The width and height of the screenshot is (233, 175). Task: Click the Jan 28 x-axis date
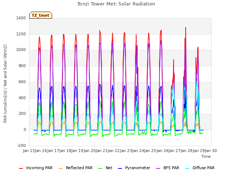click(x=187, y=151)
